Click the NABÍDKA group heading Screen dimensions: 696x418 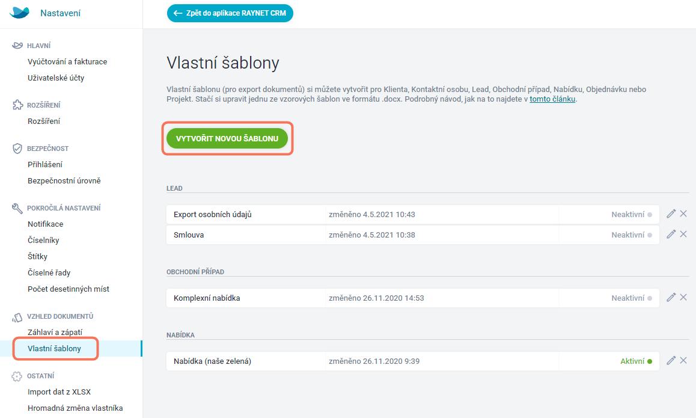[x=181, y=335]
